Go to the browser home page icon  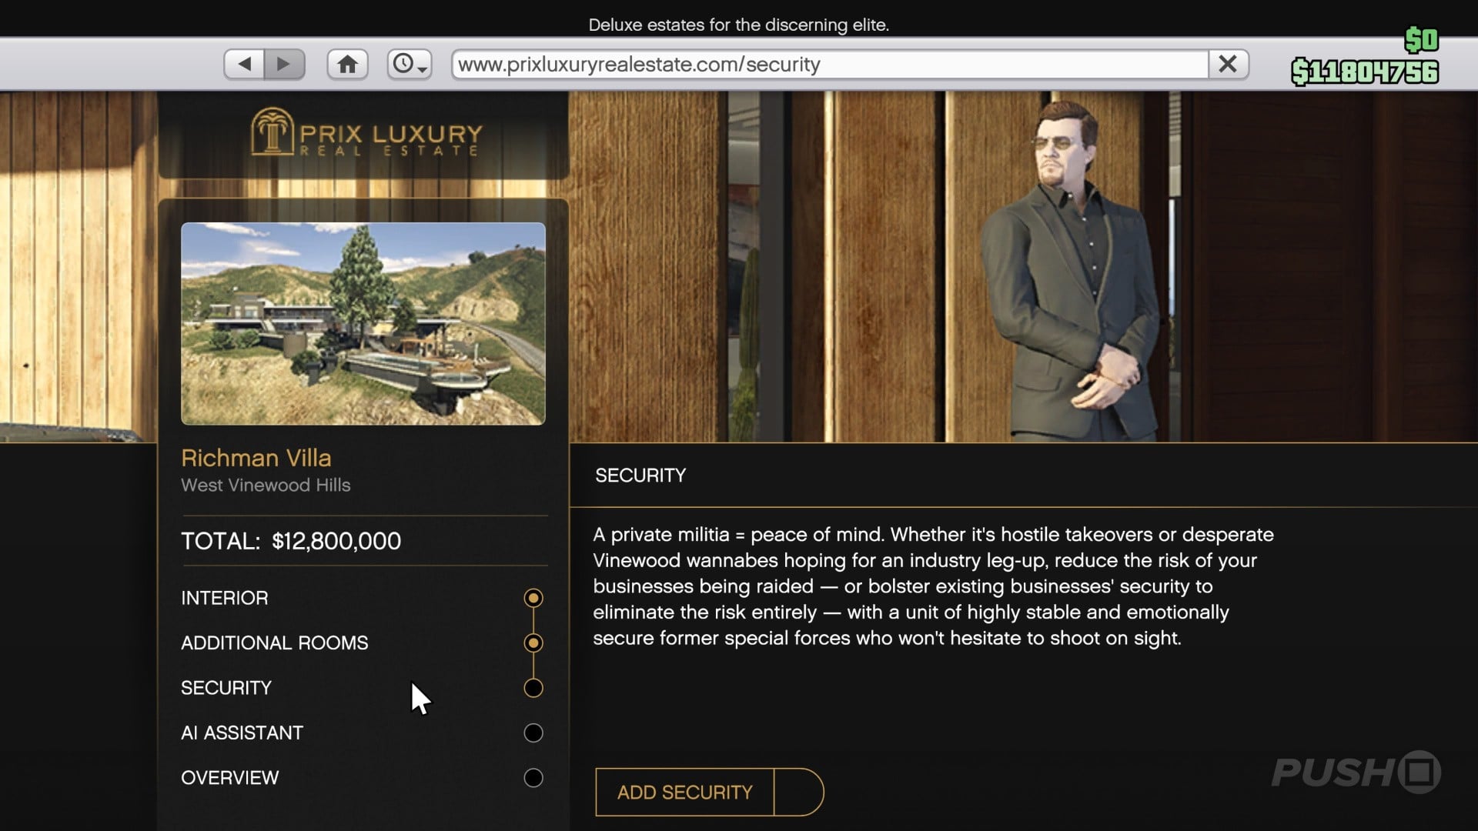point(347,64)
